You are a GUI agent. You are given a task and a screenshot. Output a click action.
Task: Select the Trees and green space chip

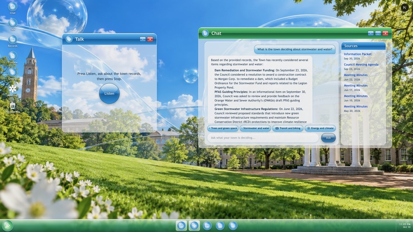[223, 128]
